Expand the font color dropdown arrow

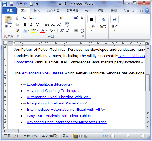(x=47, y=31)
